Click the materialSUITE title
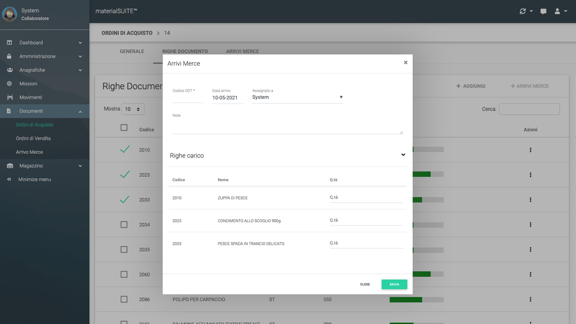The height and width of the screenshot is (324, 576). pos(117,11)
